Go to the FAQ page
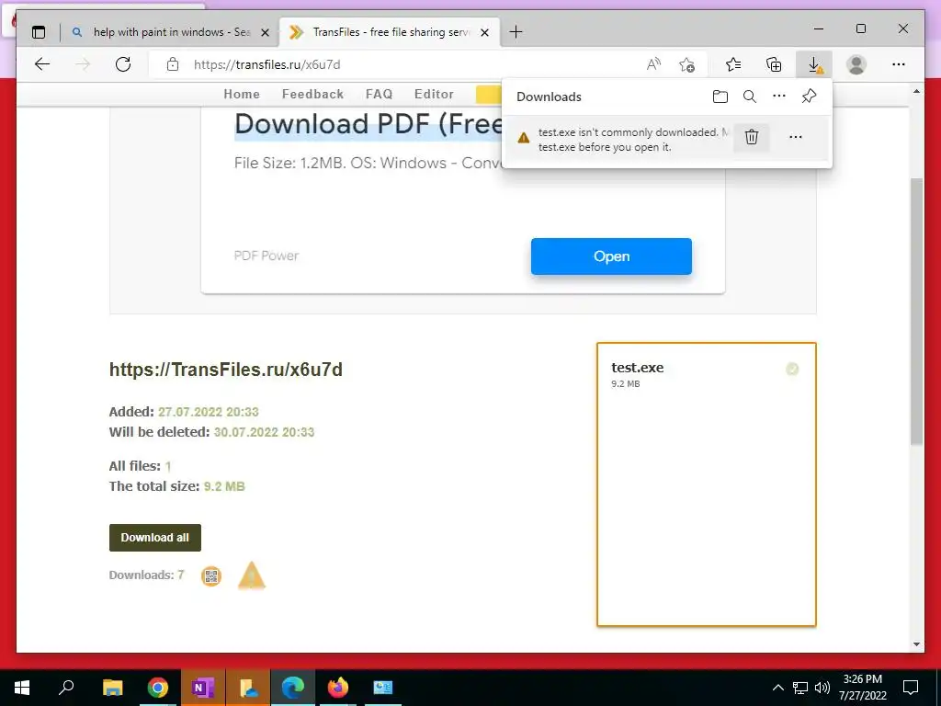The image size is (941, 706). pyautogui.click(x=379, y=95)
